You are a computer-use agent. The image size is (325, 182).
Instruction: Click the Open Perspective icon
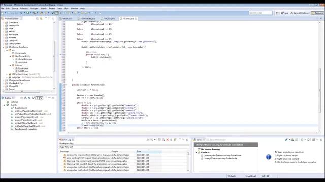point(277,13)
